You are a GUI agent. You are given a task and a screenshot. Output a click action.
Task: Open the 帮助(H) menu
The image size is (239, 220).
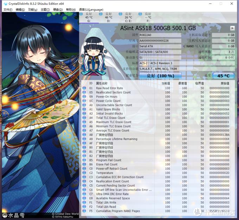pyautogui.click(x=71, y=9)
